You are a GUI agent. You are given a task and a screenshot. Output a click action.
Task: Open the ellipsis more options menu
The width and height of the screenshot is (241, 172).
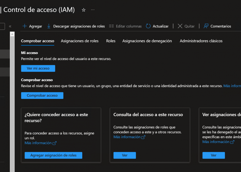click(93, 10)
